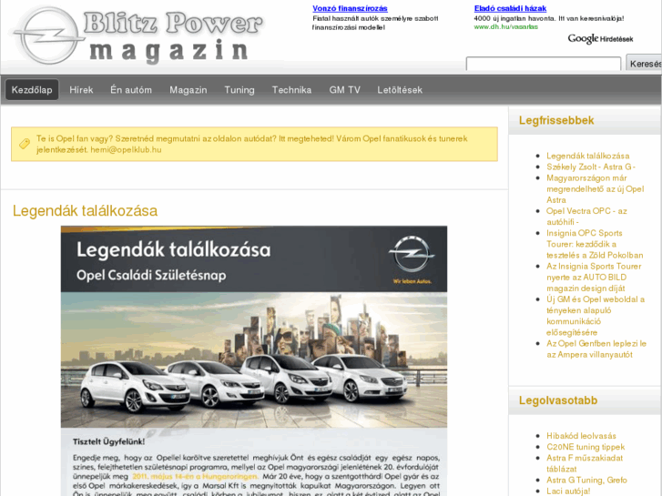Open Insignia Sports Tourer AUTO BILD díj link
The width and height of the screenshot is (662, 496).
pyautogui.click(x=594, y=277)
